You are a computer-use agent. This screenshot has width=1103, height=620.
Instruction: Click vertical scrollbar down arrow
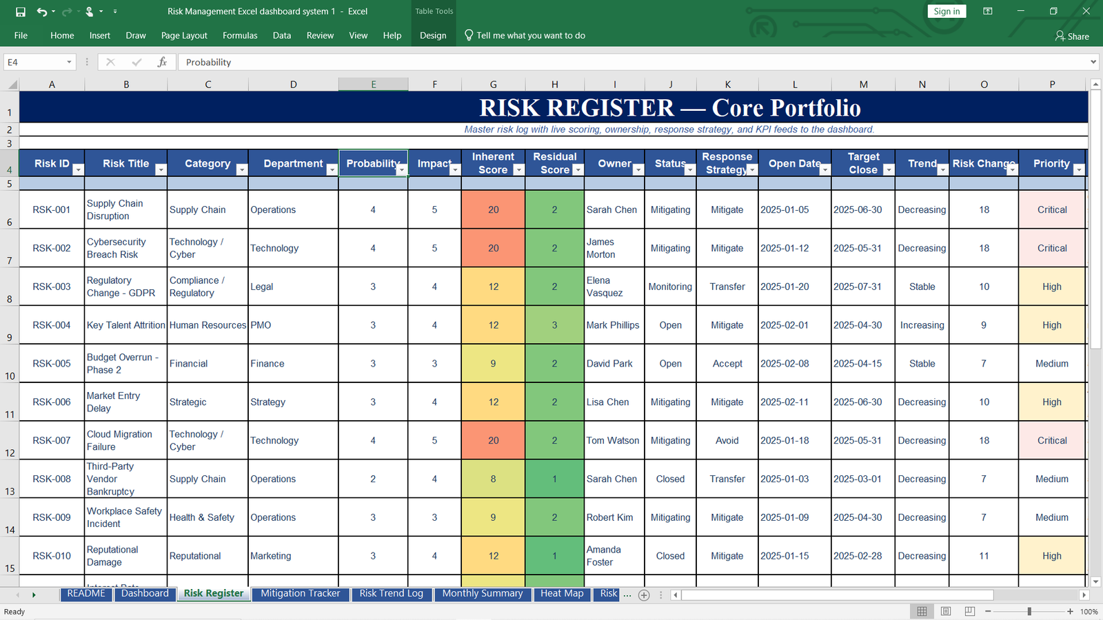pos(1096,582)
